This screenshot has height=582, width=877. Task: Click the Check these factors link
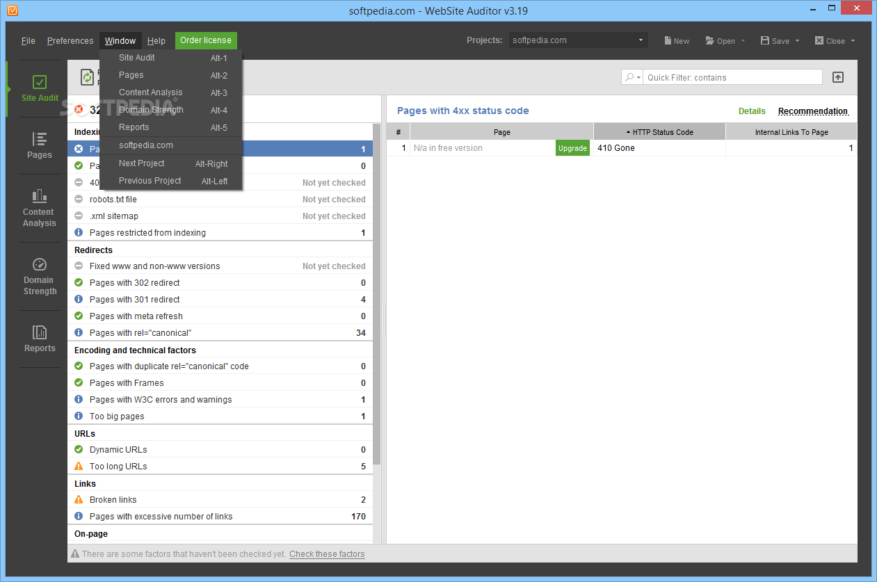coord(327,554)
